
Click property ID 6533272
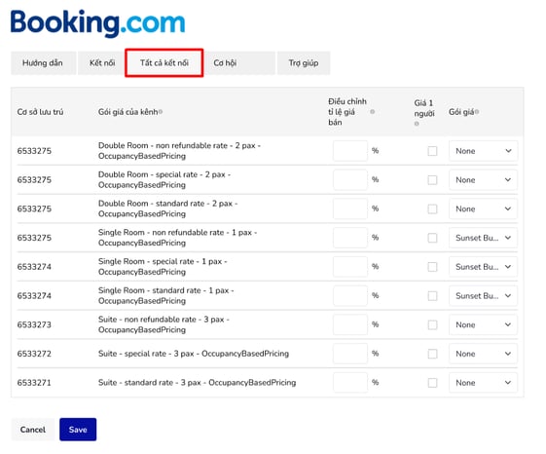34,354
